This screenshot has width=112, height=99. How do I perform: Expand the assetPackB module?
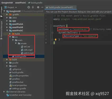click(7, 27)
